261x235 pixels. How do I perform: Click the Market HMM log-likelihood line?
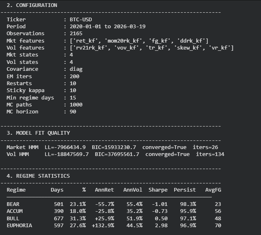[x=112, y=147]
